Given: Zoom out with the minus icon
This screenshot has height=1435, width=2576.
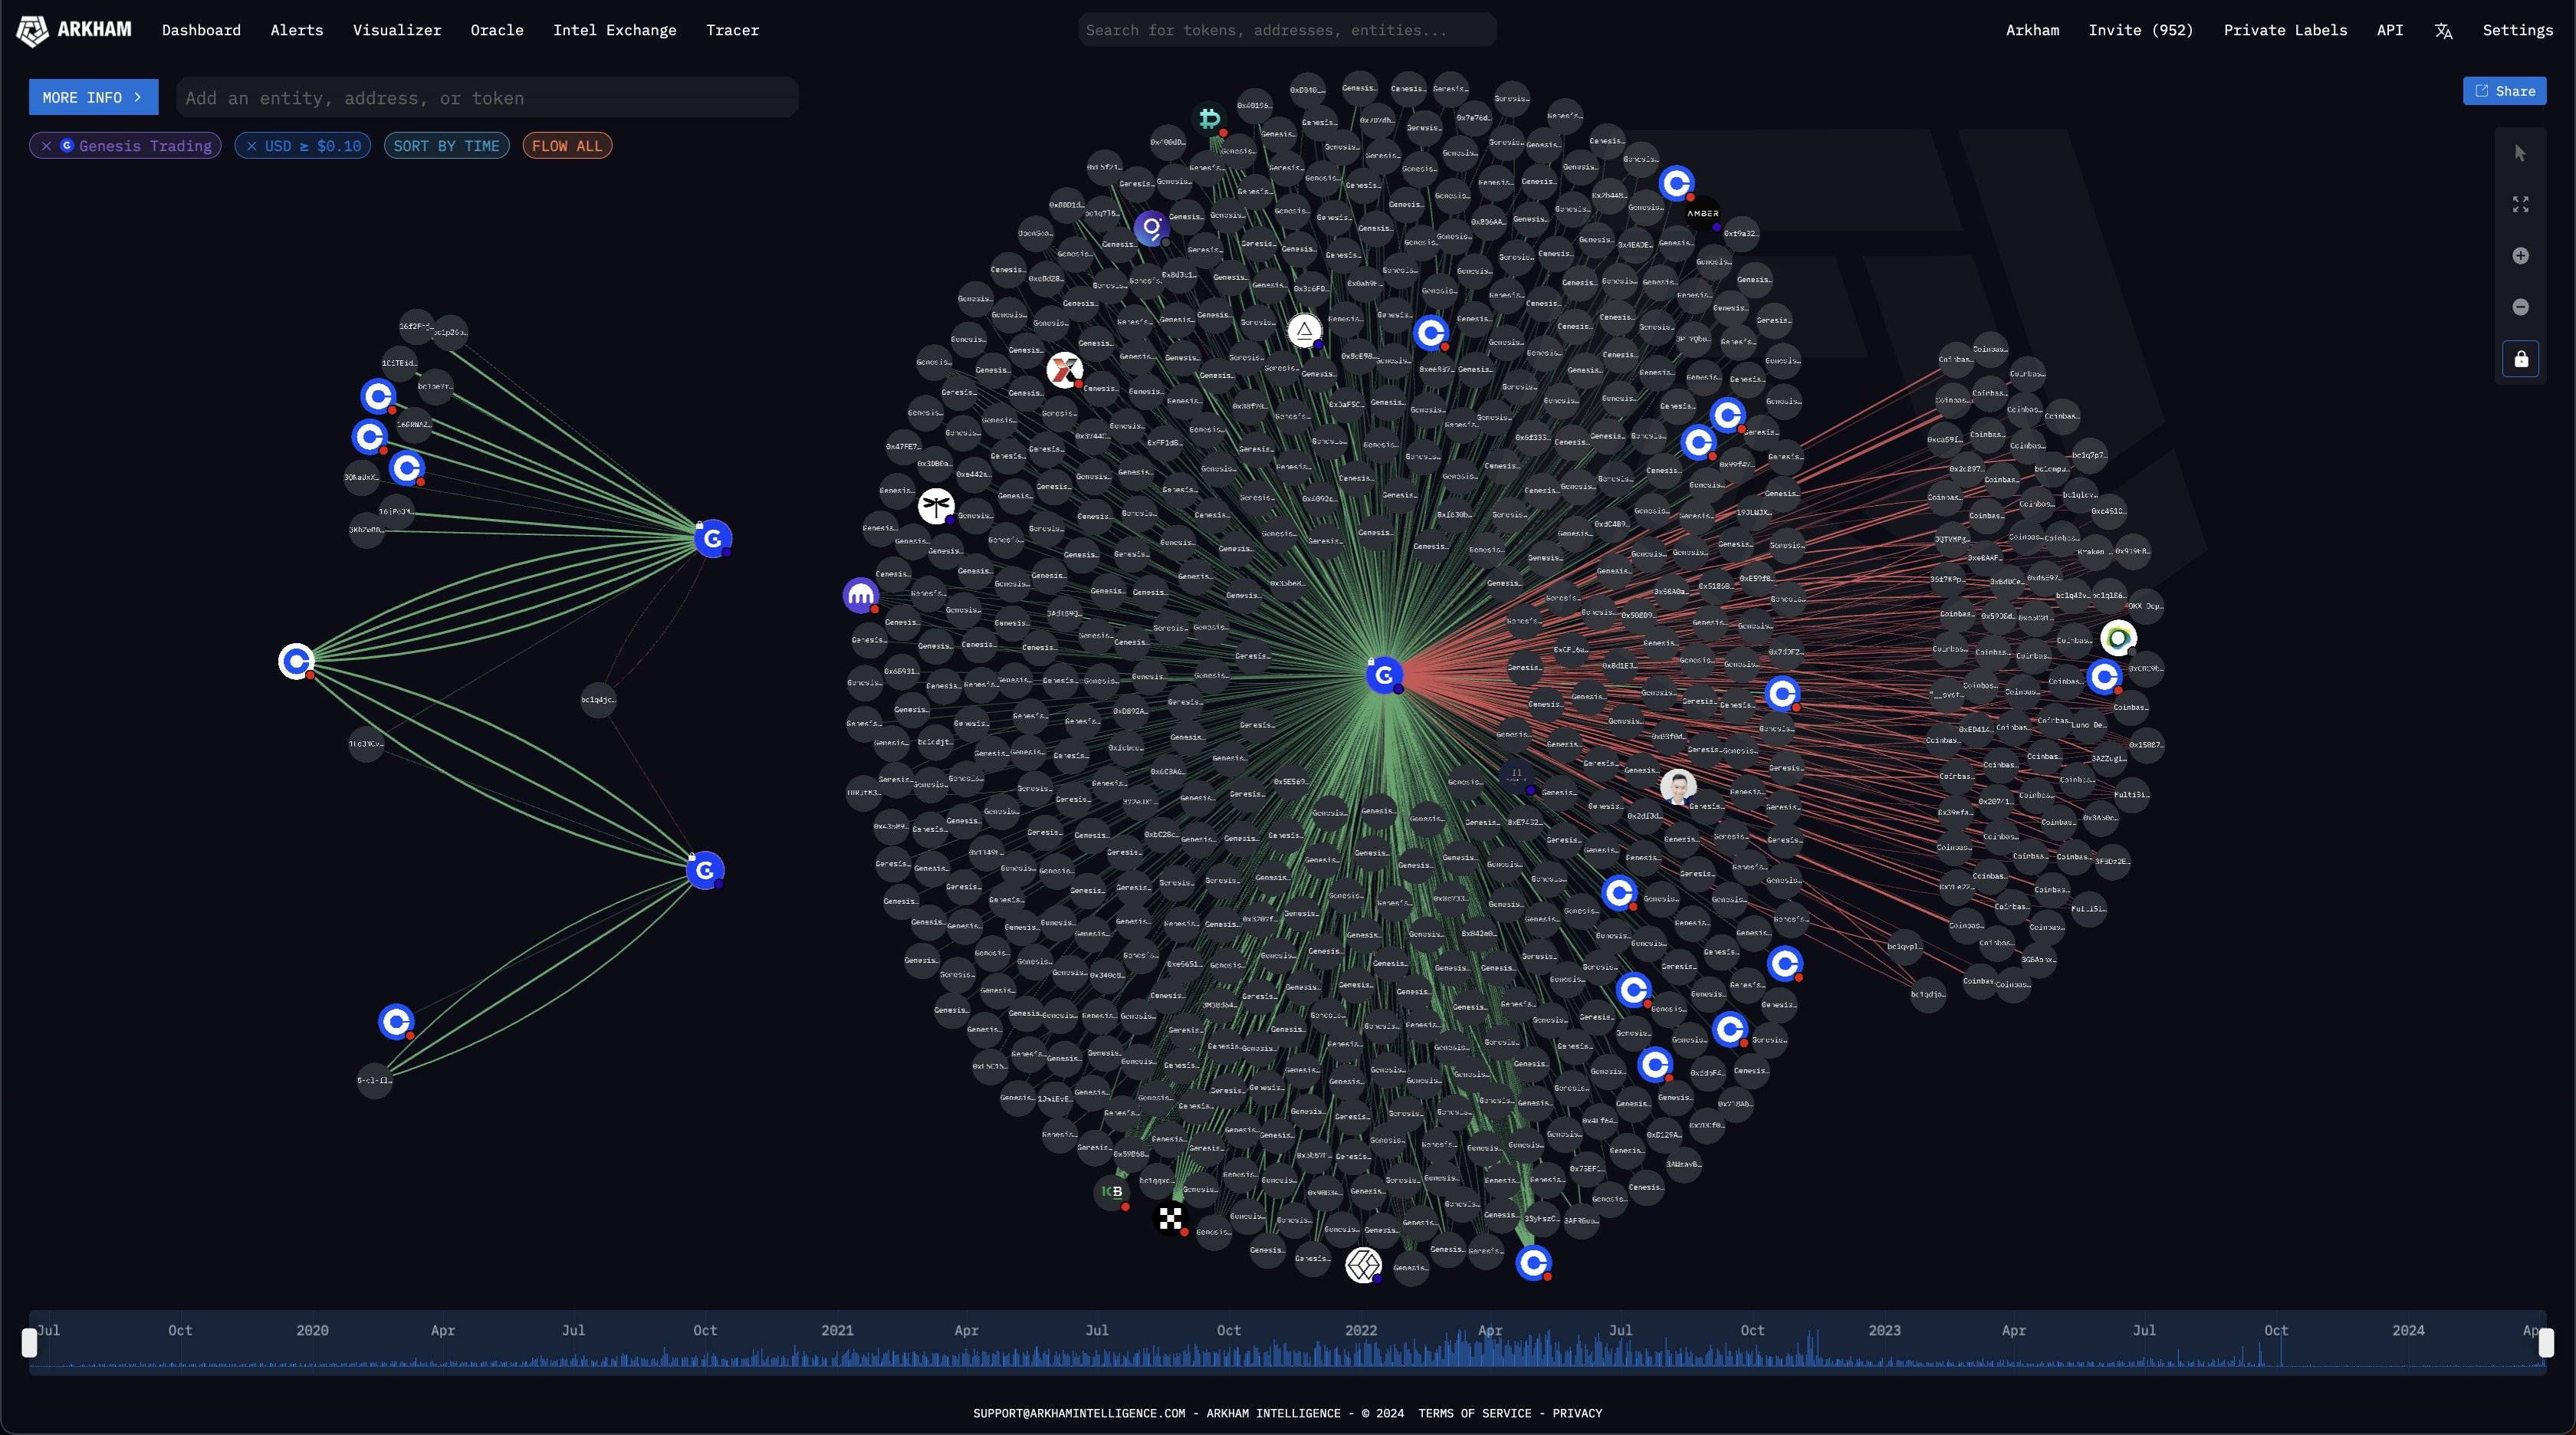Looking at the screenshot, I should point(2520,307).
